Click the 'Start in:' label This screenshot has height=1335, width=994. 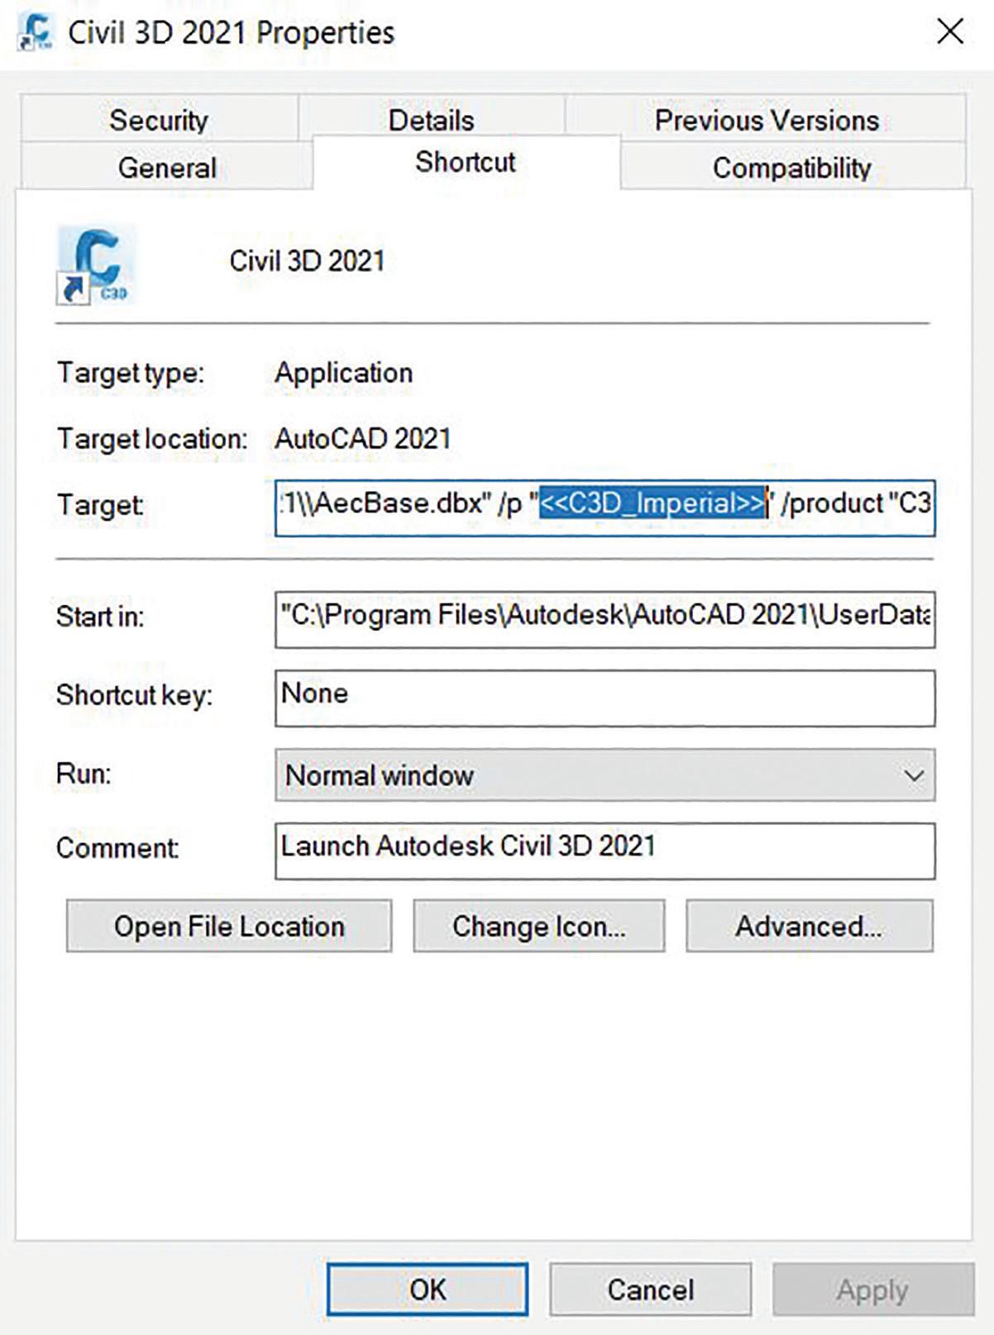click(99, 617)
